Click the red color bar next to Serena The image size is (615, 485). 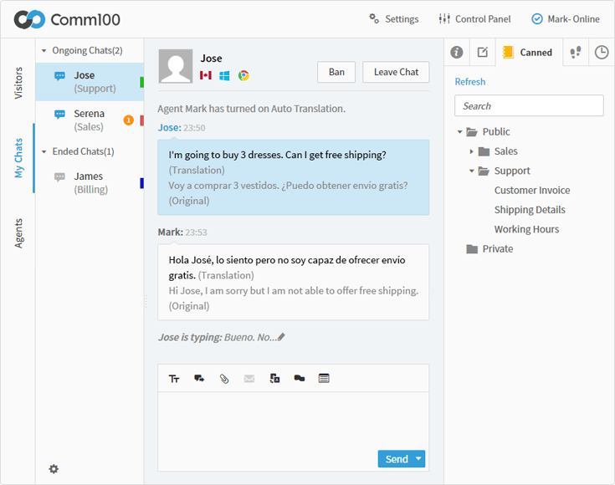point(141,120)
